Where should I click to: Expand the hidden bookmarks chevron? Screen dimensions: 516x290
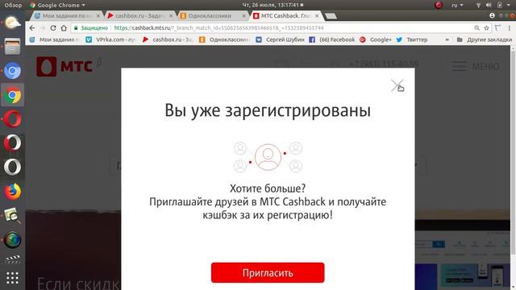(x=447, y=39)
